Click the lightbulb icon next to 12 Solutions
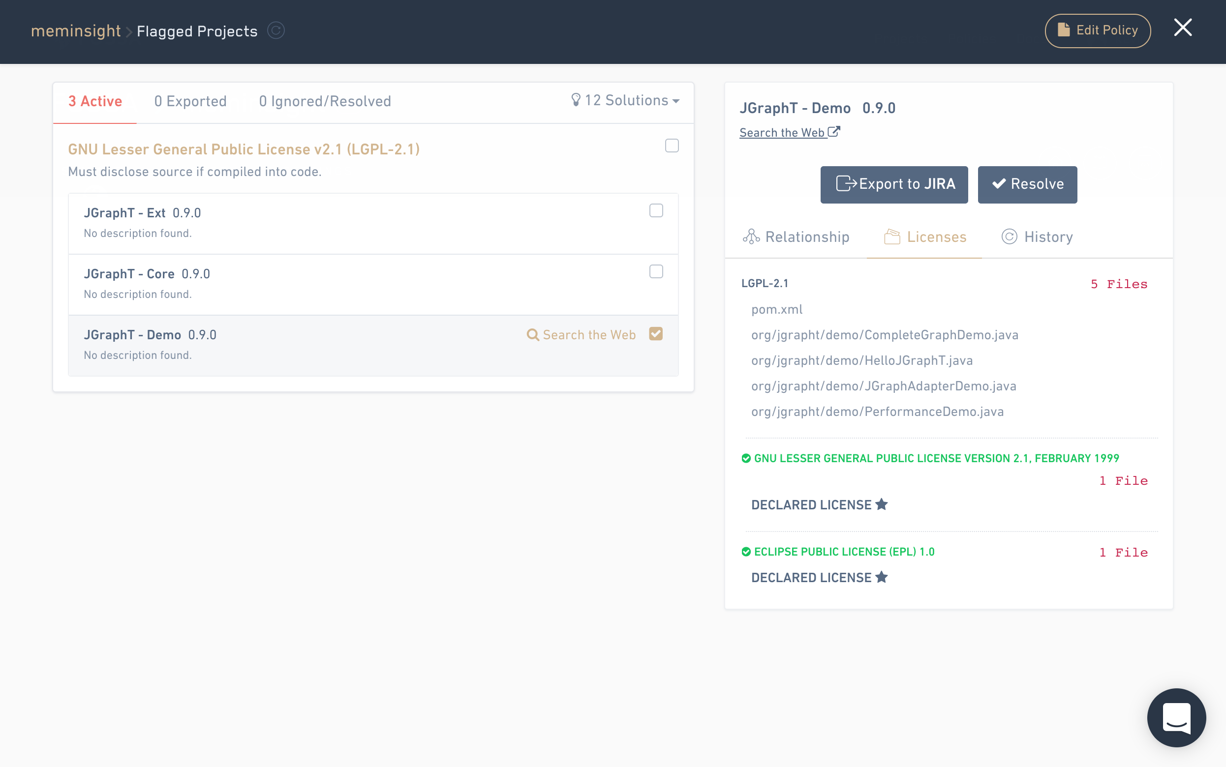The width and height of the screenshot is (1226, 767). coord(576,100)
